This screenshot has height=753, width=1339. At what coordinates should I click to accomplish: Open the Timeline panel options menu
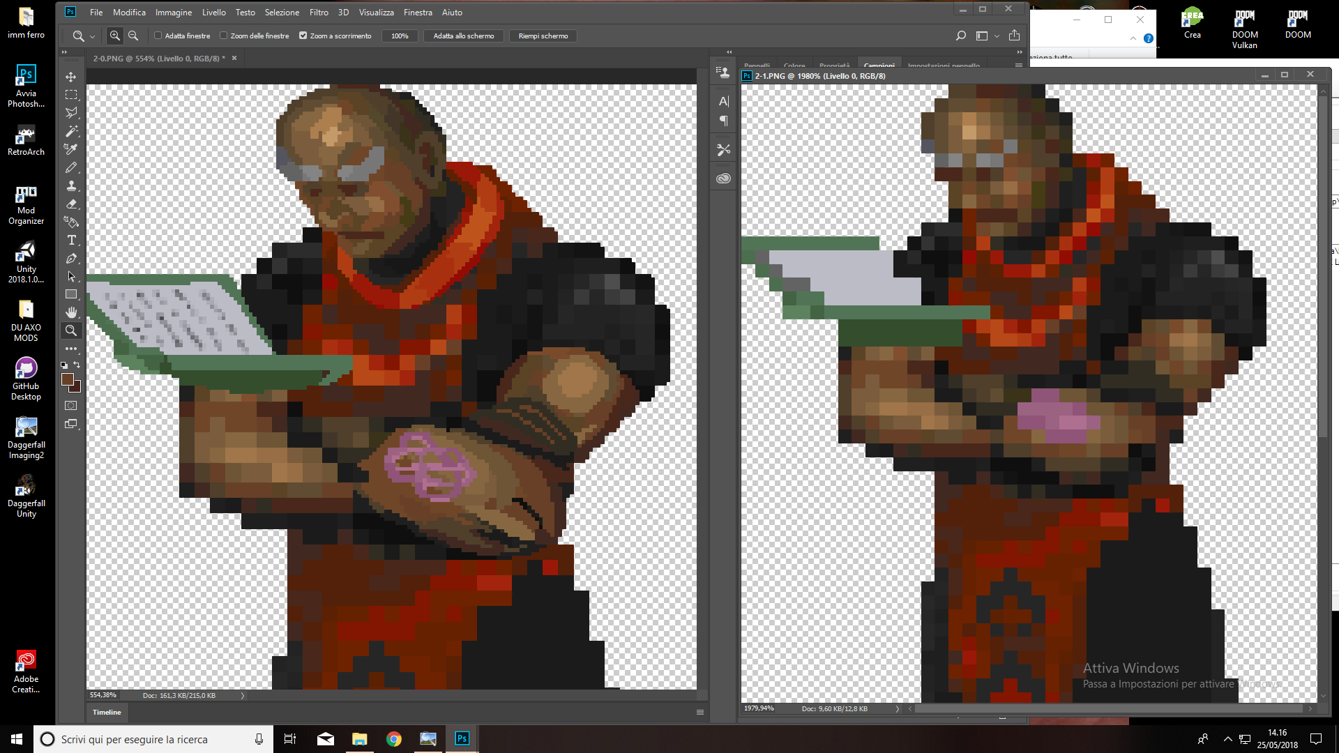pyautogui.click(x=700, y=713)
